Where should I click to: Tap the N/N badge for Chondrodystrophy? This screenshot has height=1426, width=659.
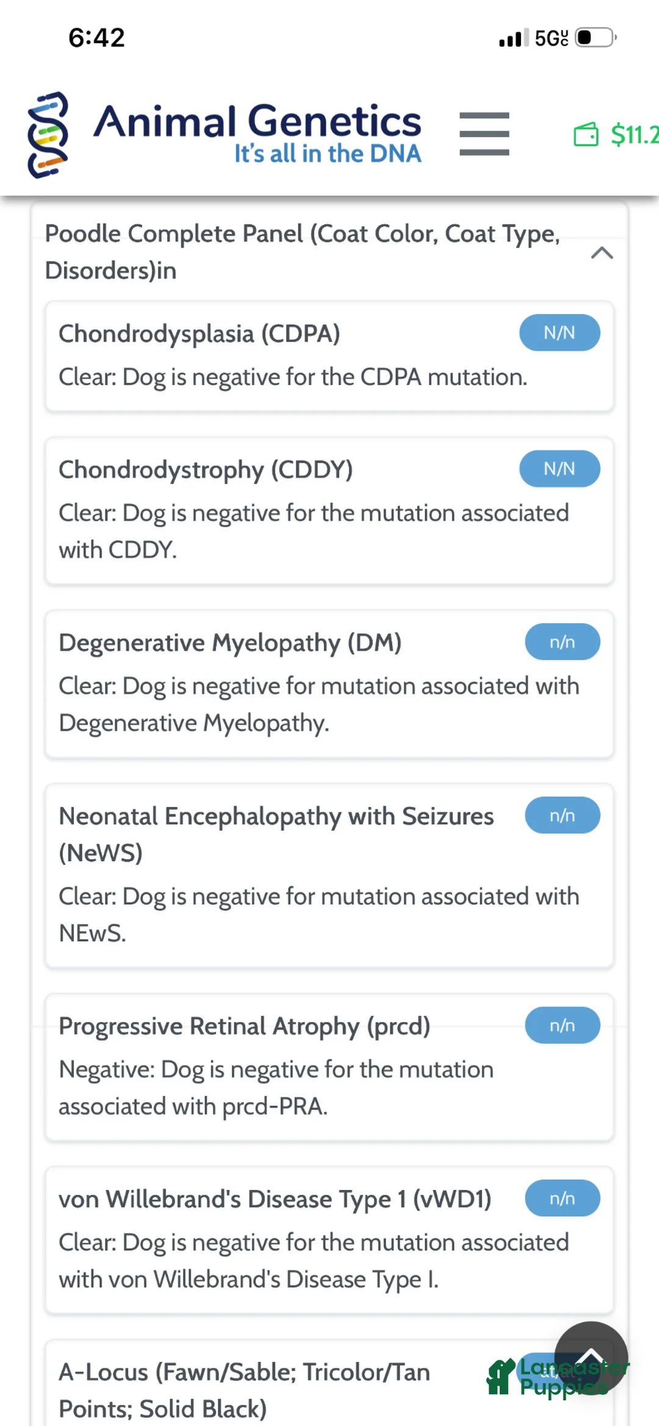[x=559, y=468]
